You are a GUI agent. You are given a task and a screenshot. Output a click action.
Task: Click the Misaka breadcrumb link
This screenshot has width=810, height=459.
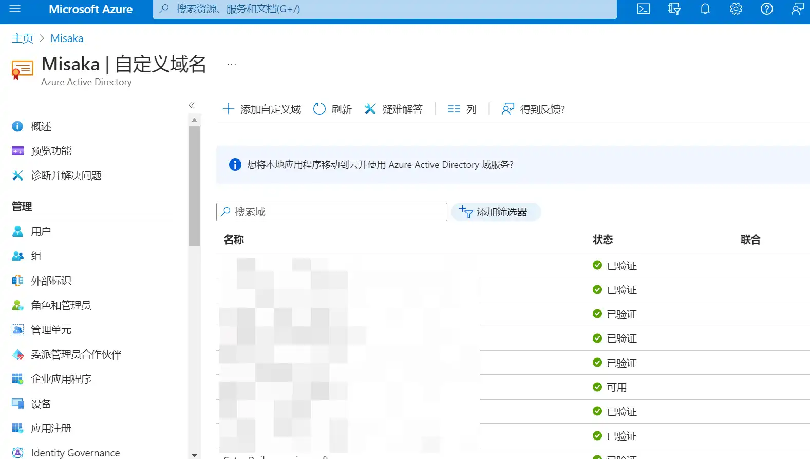click(67, 38)
